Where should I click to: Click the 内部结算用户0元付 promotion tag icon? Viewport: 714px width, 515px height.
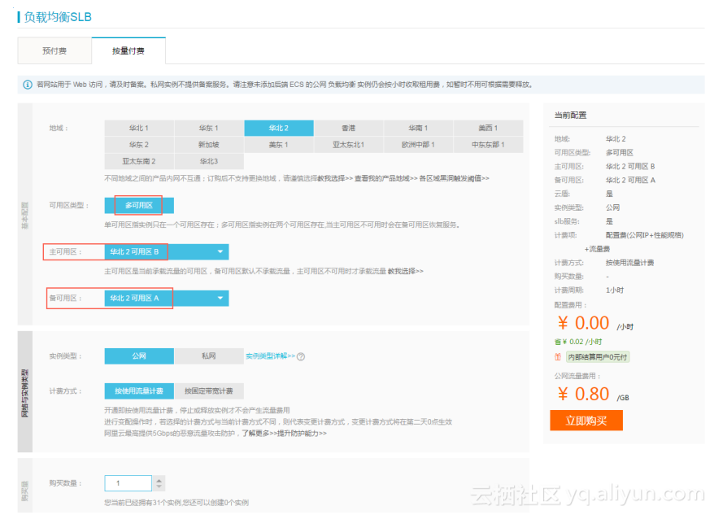[557, 356]
